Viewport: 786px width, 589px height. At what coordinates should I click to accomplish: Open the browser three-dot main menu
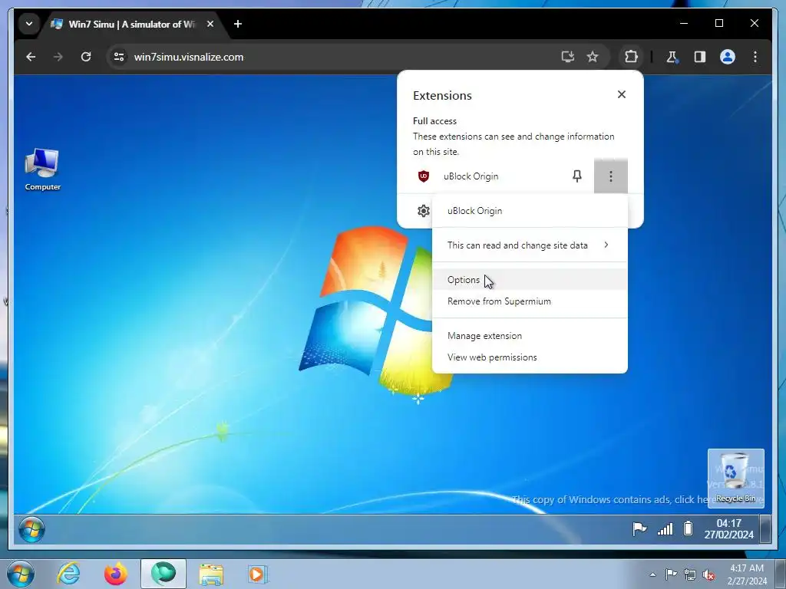coord(755,57)
